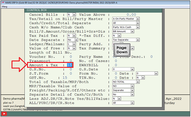The width and height of the screenshot is (191, 117).
Task: Click the EWAYBILL value field
Action: click(116, 65)
